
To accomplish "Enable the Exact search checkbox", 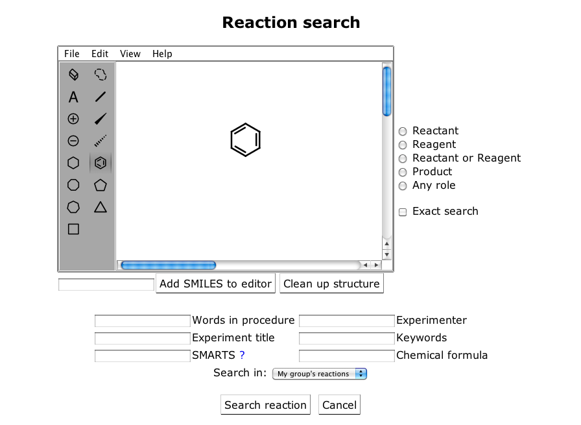I will click(x=403, y=212).
